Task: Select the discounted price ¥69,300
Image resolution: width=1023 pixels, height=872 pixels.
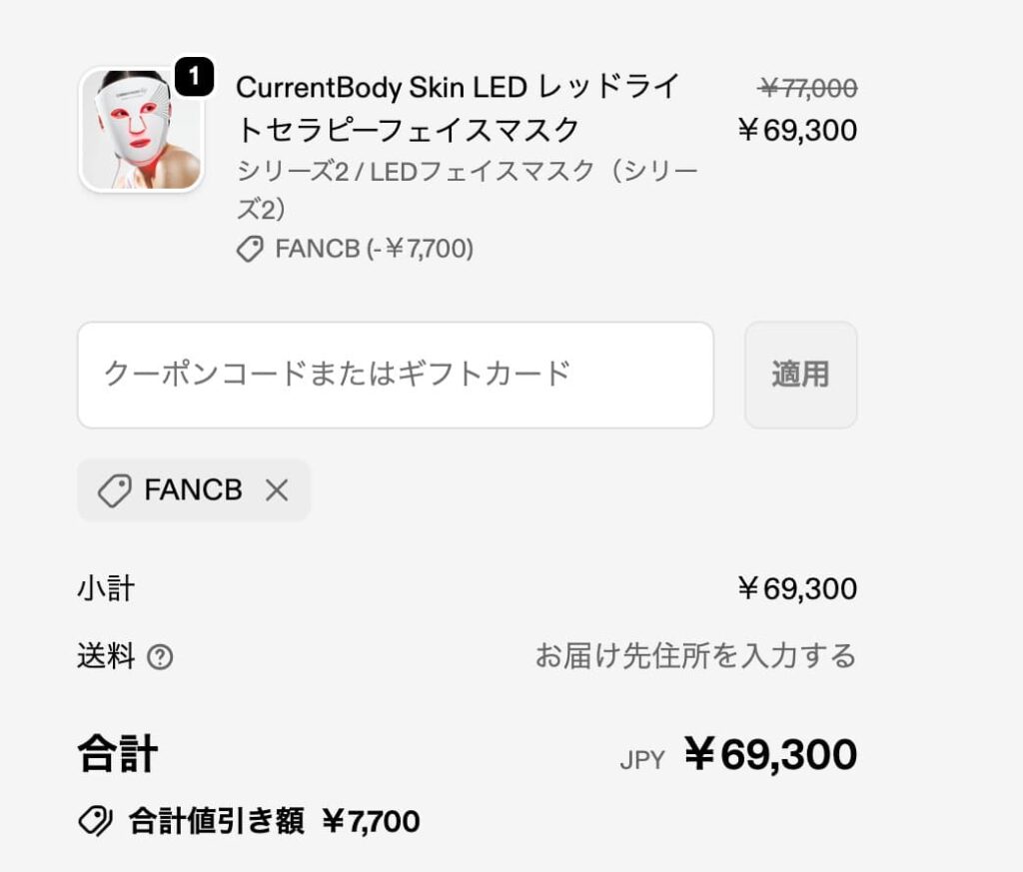Action: (799, 130)
